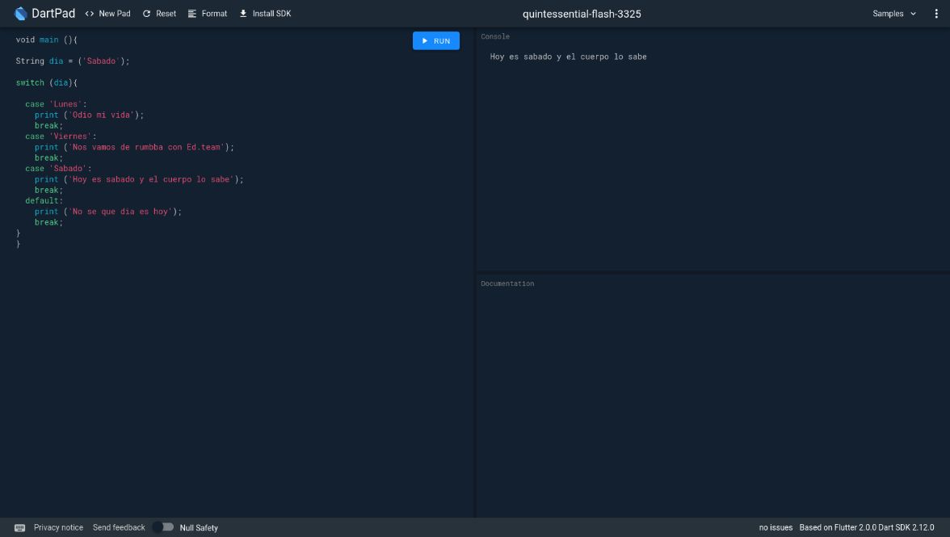Image resolution: width=950 pixels, height=537 pixels.
Task: Toggle the Null Safety switch
Action: tap(163, 527)
